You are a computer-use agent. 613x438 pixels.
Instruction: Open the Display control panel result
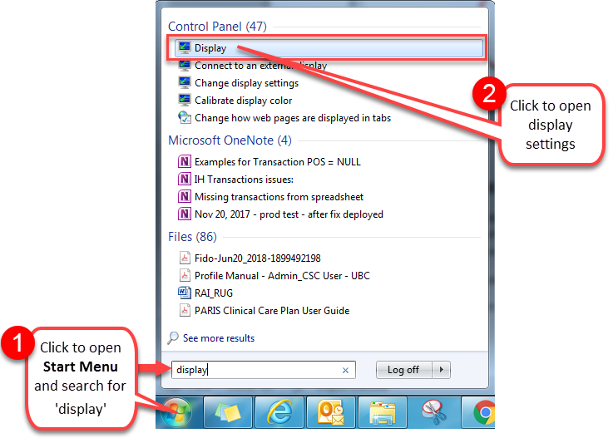coord(210,48)
